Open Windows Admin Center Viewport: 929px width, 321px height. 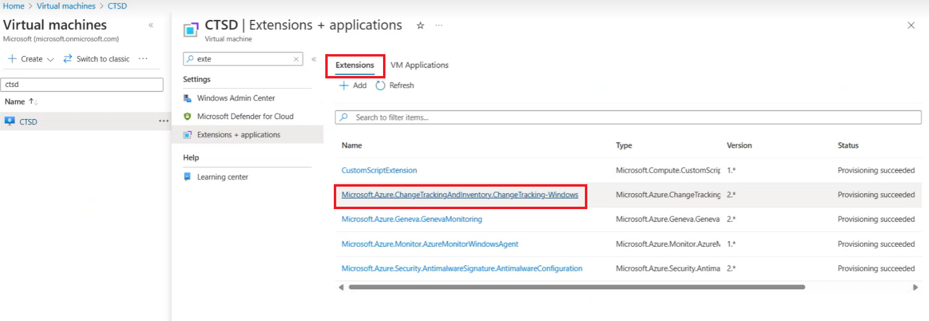click(x=236, y=98)
